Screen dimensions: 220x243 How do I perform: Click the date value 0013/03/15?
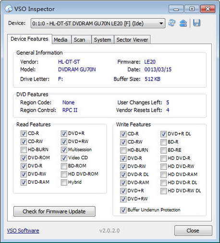point(158,69)
